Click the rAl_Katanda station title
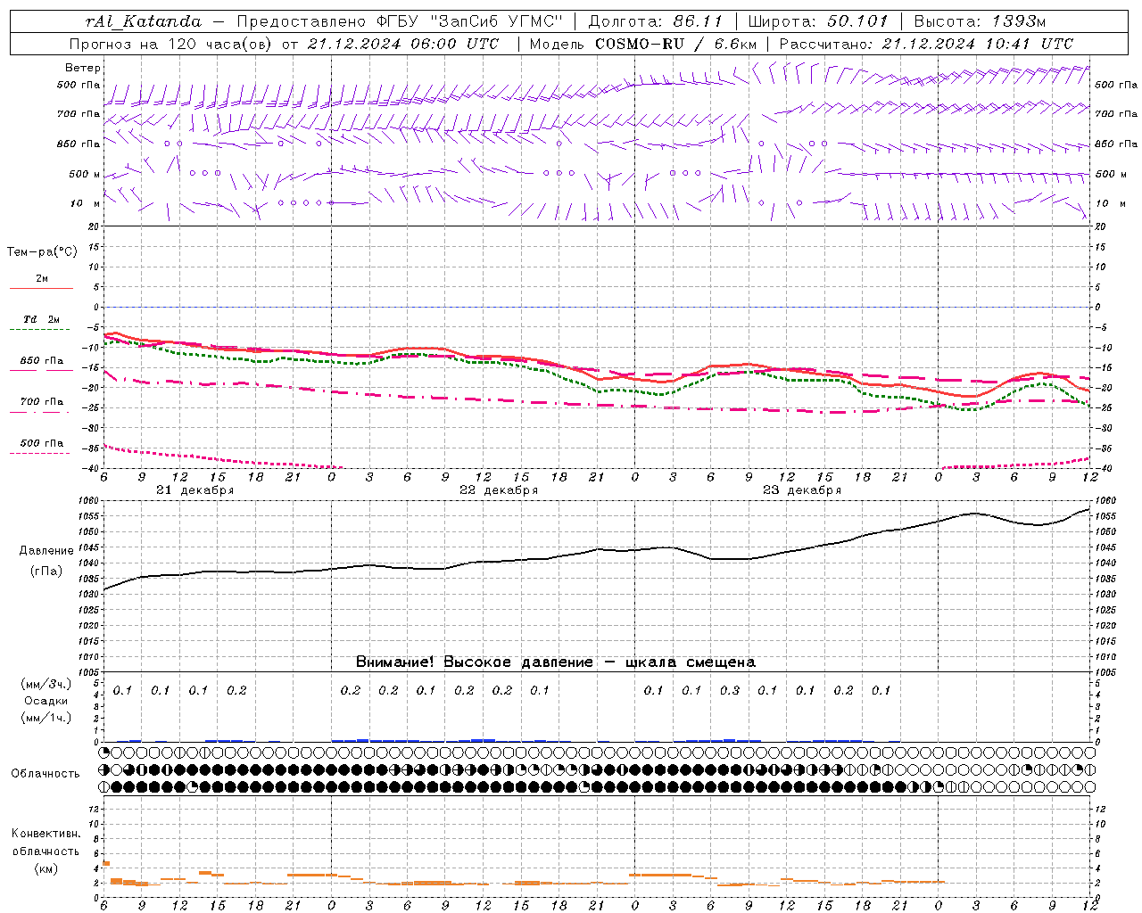This screenshot has height=913, width=1142. (x=144, y=21)
